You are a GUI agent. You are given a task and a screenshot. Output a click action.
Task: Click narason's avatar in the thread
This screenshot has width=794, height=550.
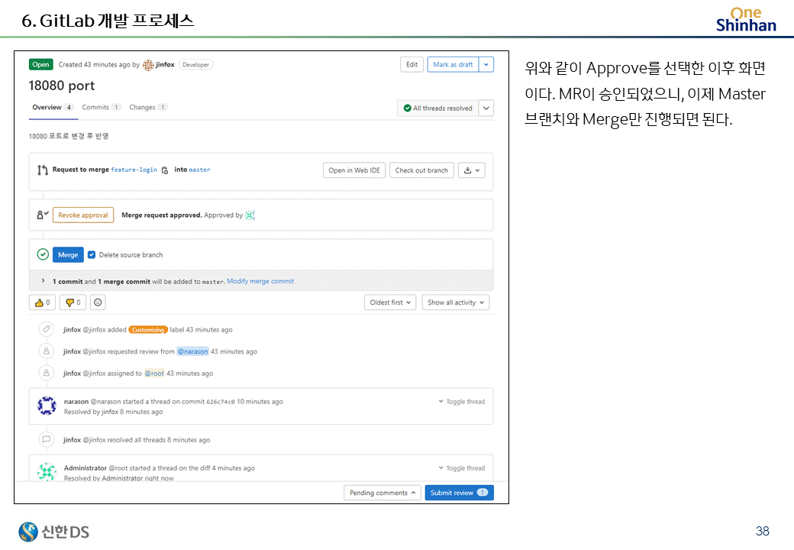47,406
